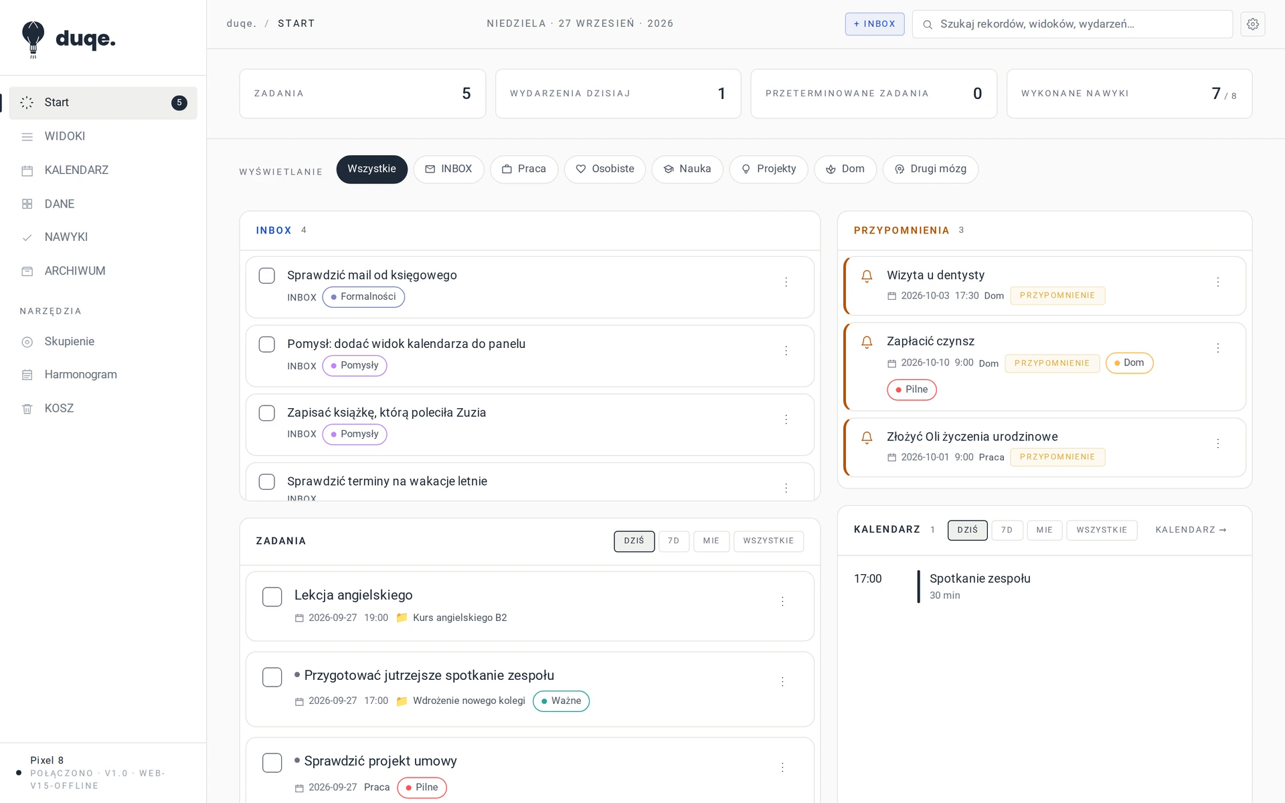Click the Start spinner icon in sidebar

click(27, 102)
